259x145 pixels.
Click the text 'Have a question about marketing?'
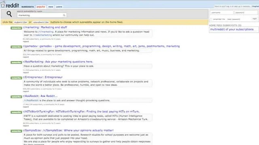[x=44, y=66]
